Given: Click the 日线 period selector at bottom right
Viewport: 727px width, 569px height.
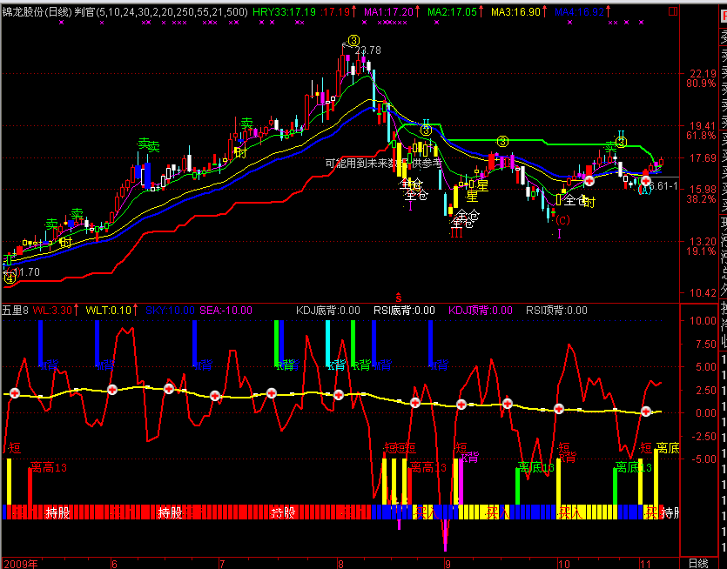Looking at the screenshot, I should pyautogui.click(x=698, y=563).
